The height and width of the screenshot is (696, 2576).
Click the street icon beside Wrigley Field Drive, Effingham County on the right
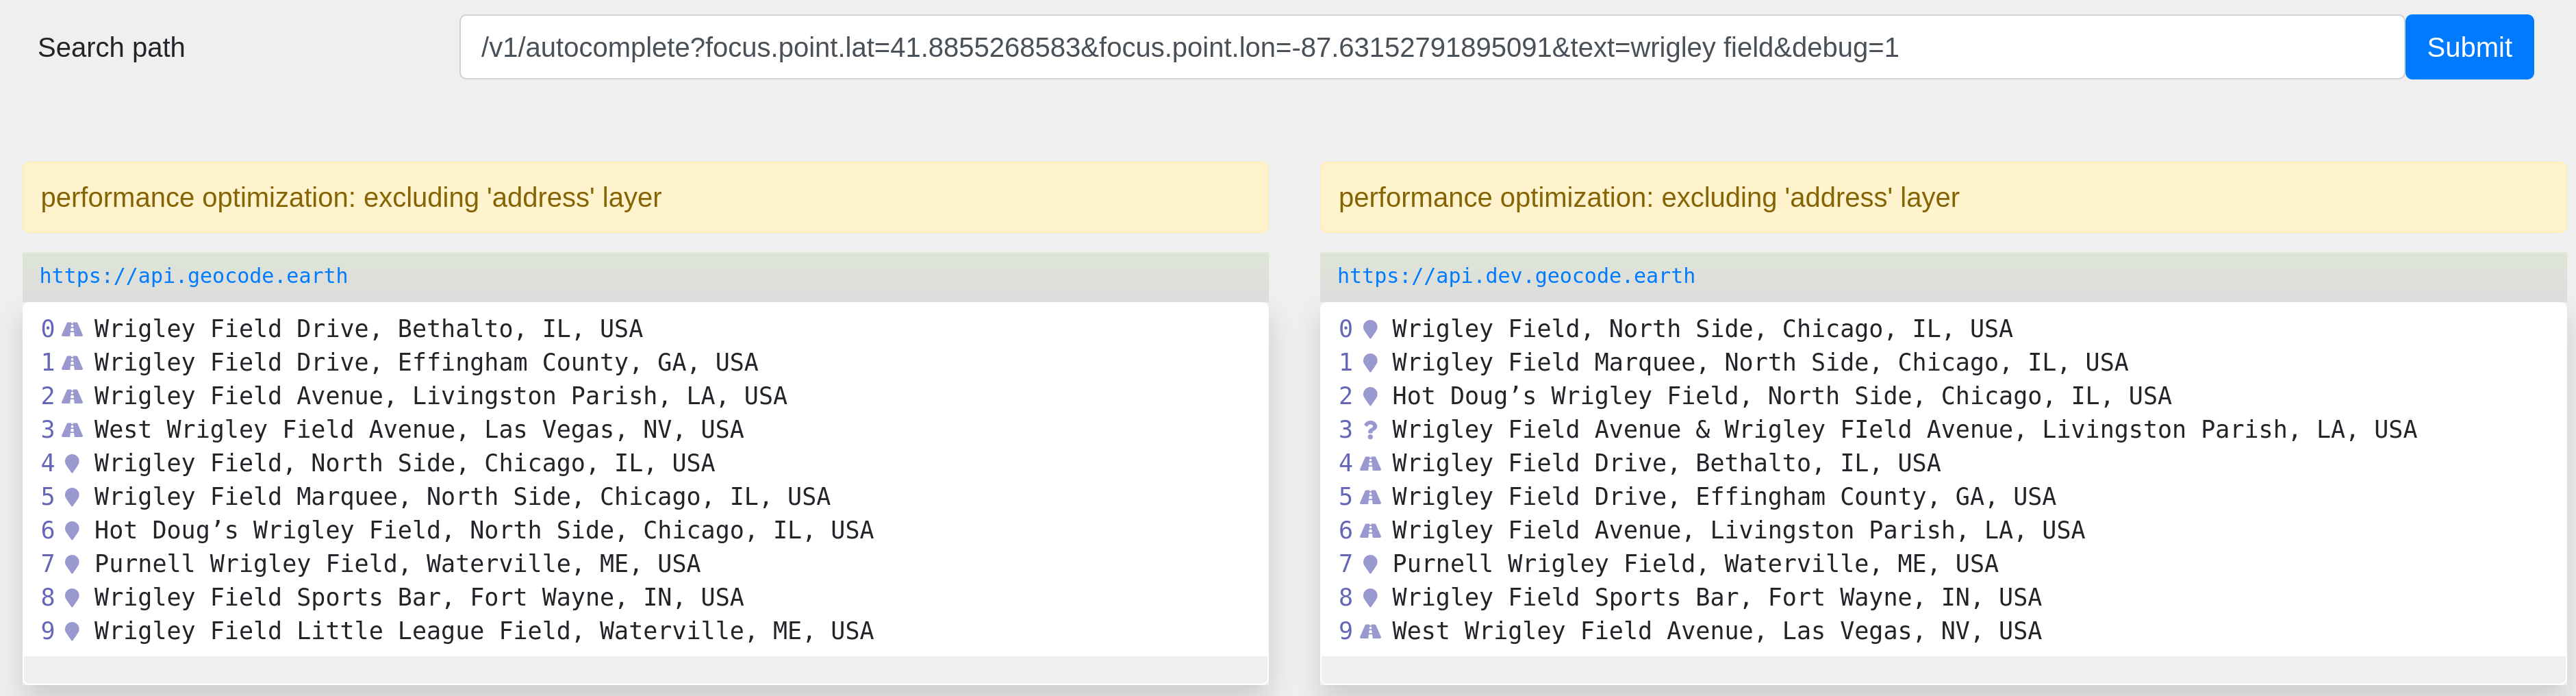click(x=1370, y=497)
